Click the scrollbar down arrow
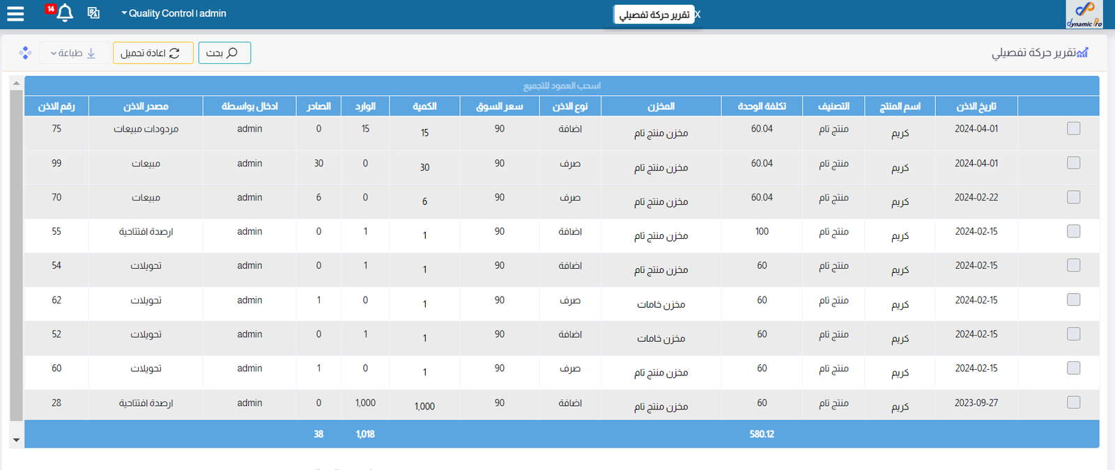The image size is (1115, 470). [x=16, y=440]
